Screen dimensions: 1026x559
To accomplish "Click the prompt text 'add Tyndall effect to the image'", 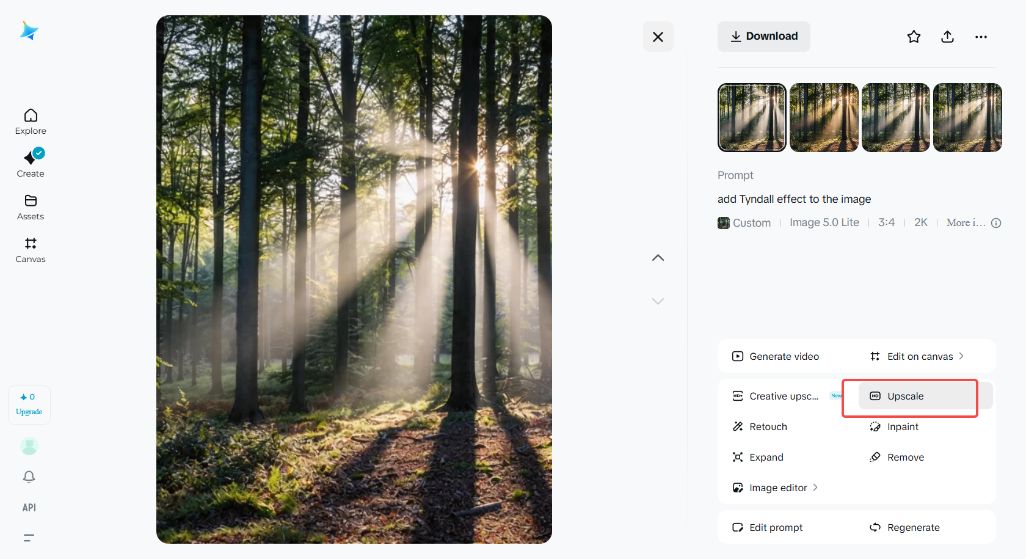I will tap(794, 199).
